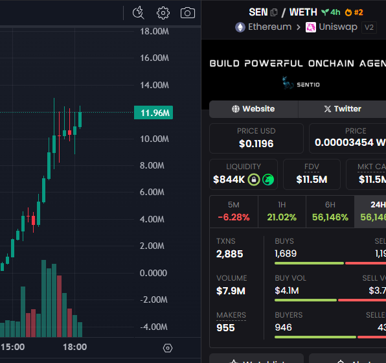Image resolution: width=386 pixels, height=363 pixels.
Task: Open the Ethereum chain link
Action: pyautogui.click(x=269, y=27)
